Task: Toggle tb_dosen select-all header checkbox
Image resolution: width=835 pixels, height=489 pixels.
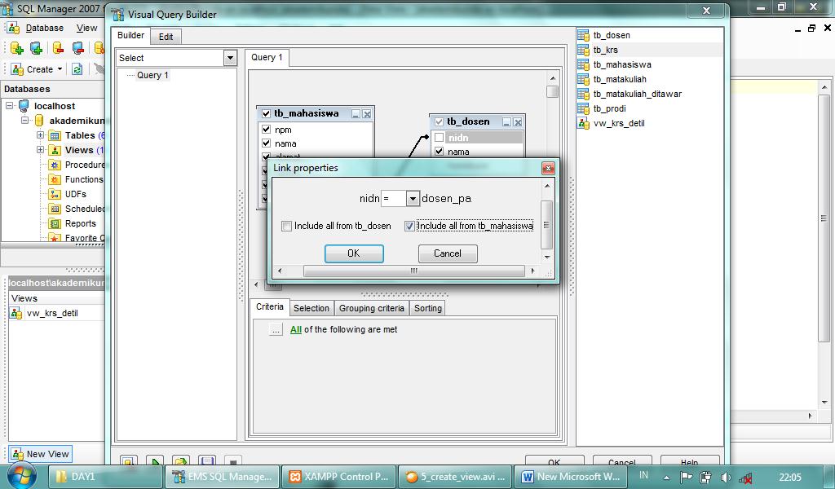Action: (439, 122)
